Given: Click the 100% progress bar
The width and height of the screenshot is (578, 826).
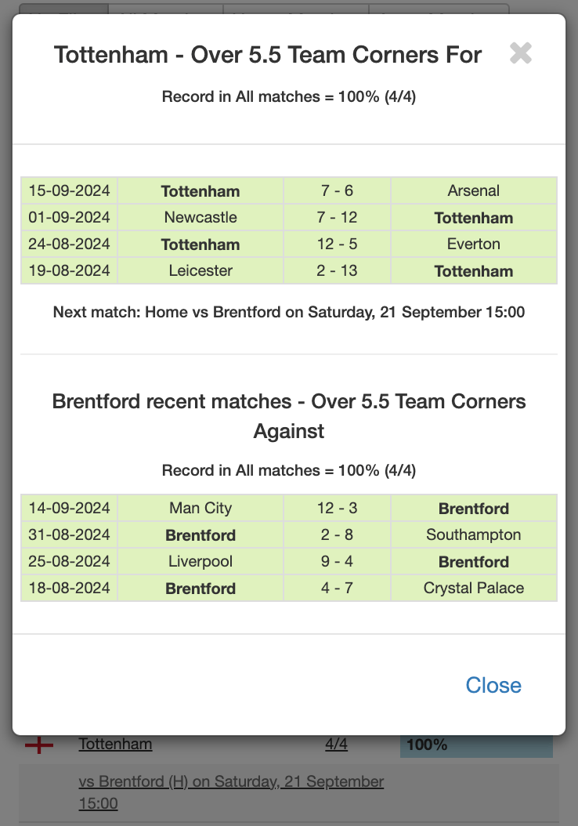Looking at the screenshot, I should (476, 744).
